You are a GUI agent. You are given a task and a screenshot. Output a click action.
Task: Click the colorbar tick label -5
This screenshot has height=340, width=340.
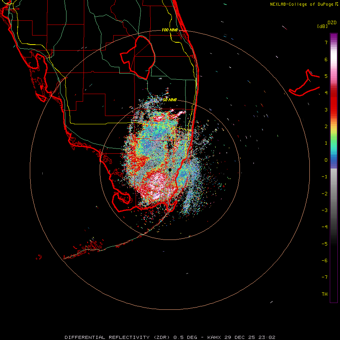tap(325, 244)
